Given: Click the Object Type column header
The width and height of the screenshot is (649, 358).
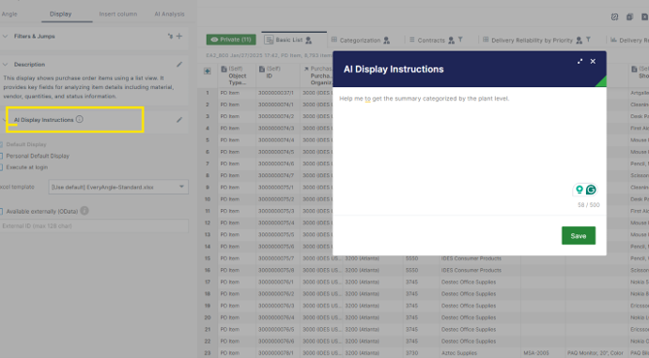Looking at the screenshot, I should pyautogui.click(x=237, y=76).
